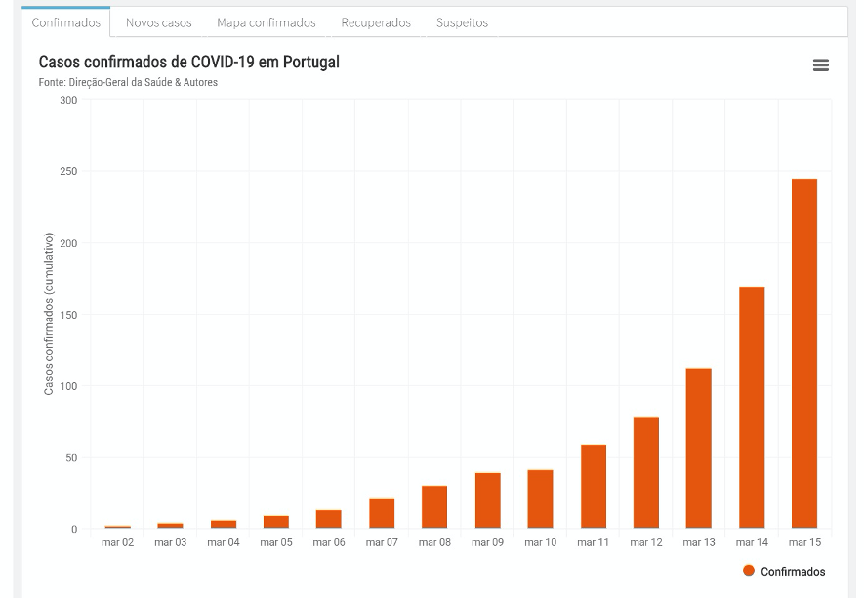
Task: Show the Suspeitos tab
Action: 462,22
